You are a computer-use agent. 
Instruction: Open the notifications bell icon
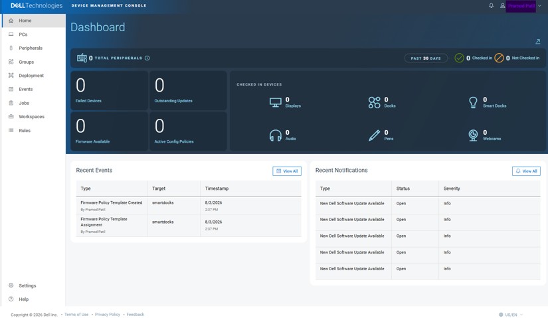(491, 5)
